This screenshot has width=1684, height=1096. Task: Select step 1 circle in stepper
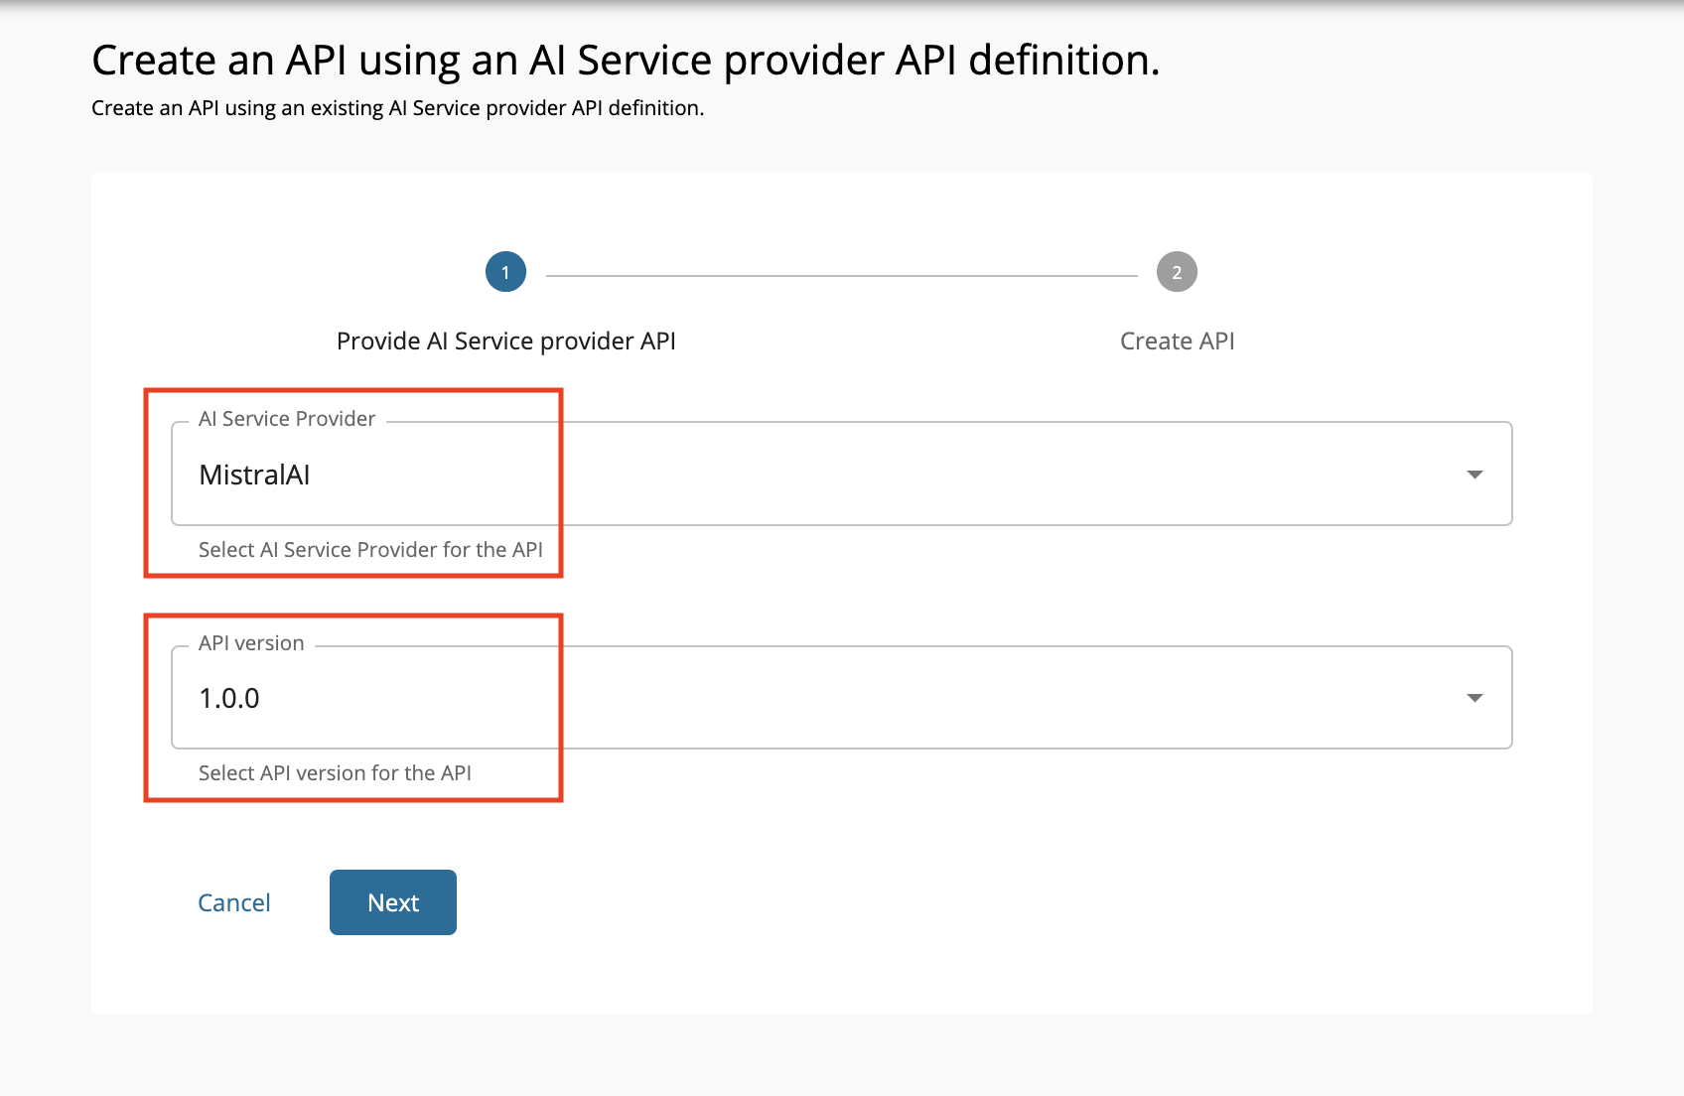(x=505, y=272)
